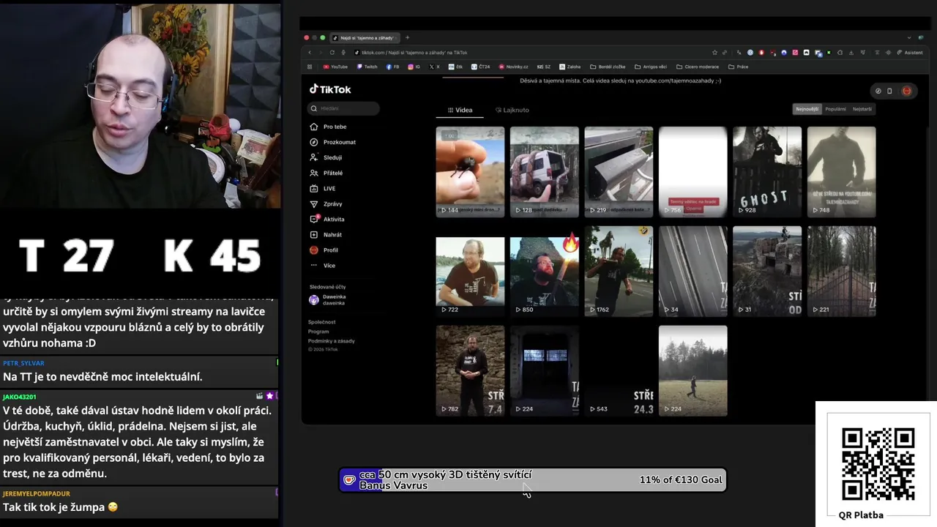Play the video with 1762 views
The height and width of the screenshot is (527, 937).
coord(619,272)
